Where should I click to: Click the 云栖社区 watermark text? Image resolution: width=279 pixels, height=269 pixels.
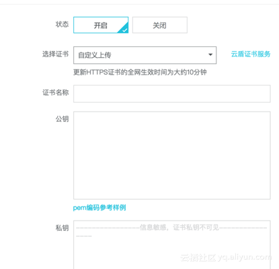pyautogui.click(x=198, y=258)
